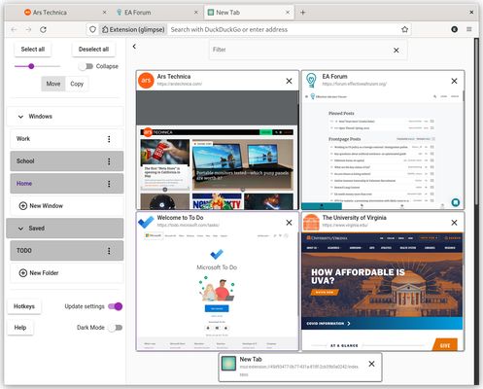Open the Hotkeys button
The height and width of the screenshot is (389, 483).
24,306
